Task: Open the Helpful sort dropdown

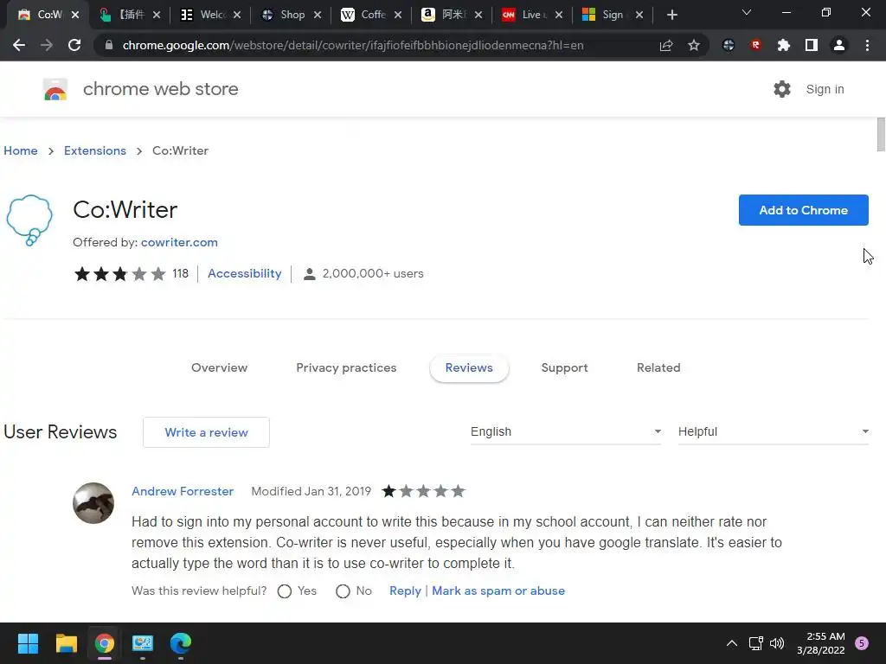Action: click(773, 432)
